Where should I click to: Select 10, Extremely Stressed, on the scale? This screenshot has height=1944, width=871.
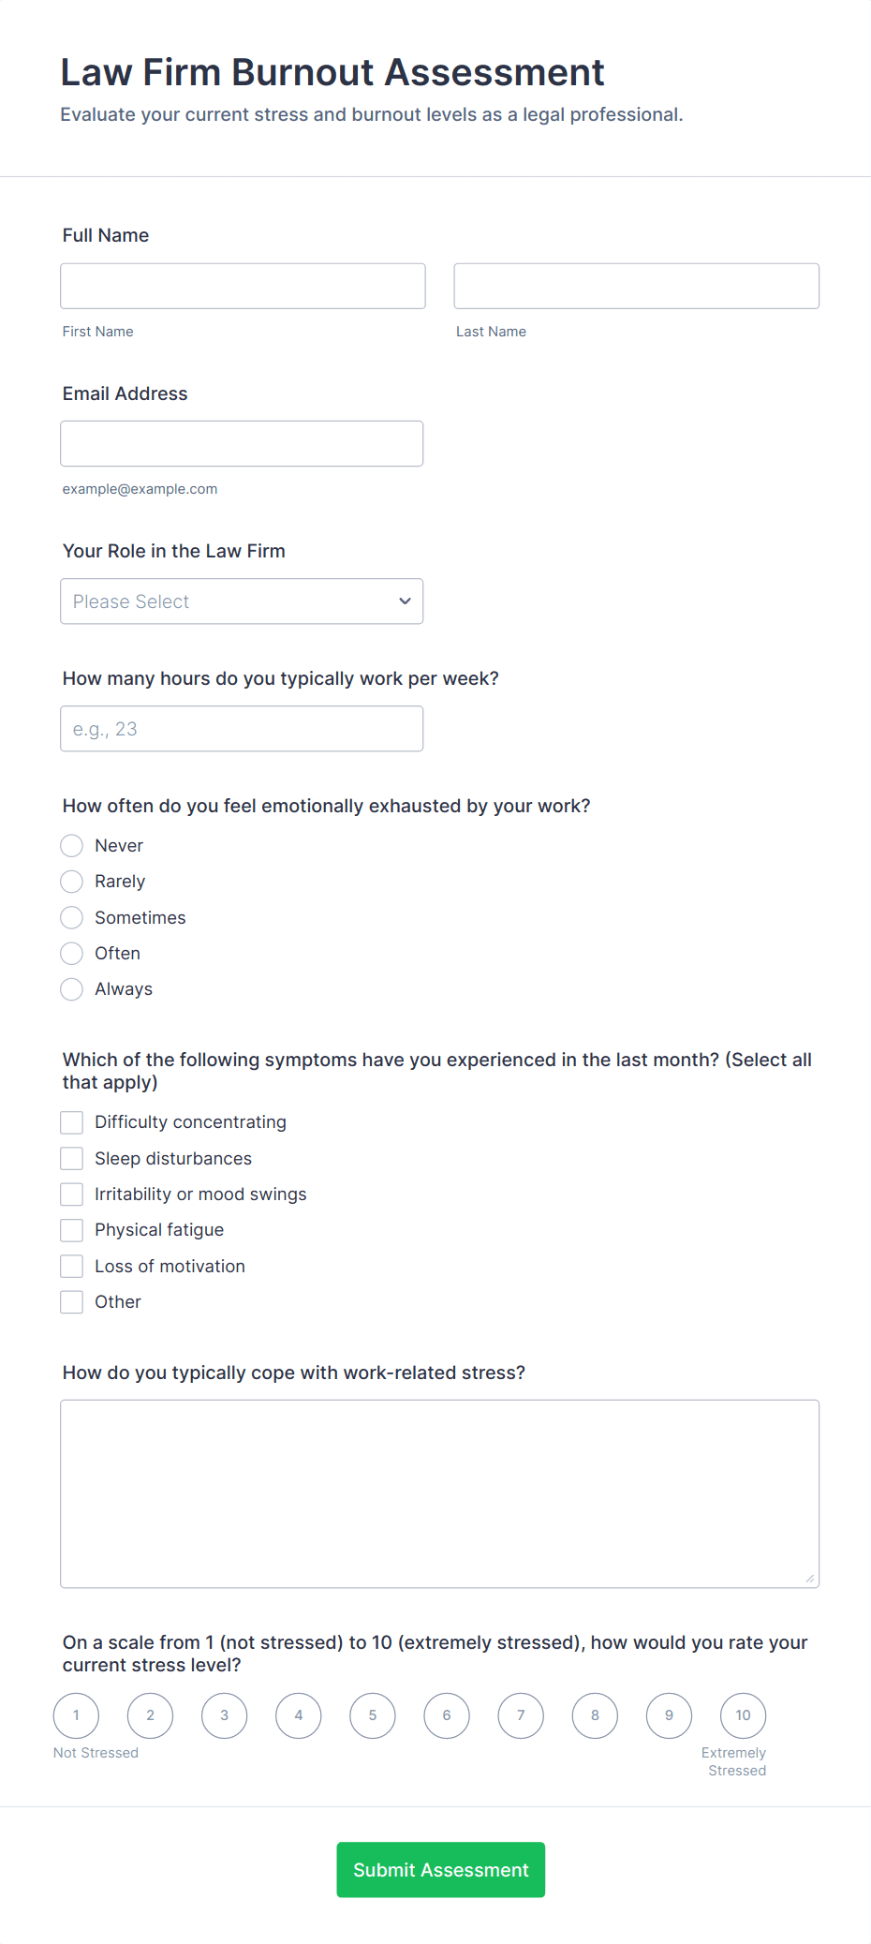pos(743,1715)
